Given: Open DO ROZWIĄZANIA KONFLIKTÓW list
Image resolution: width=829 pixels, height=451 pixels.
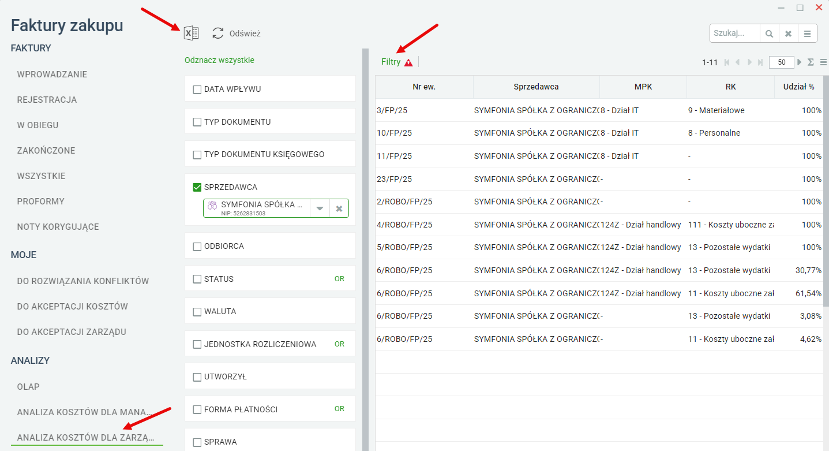Looking at the screenshot, I should (83, 281).
